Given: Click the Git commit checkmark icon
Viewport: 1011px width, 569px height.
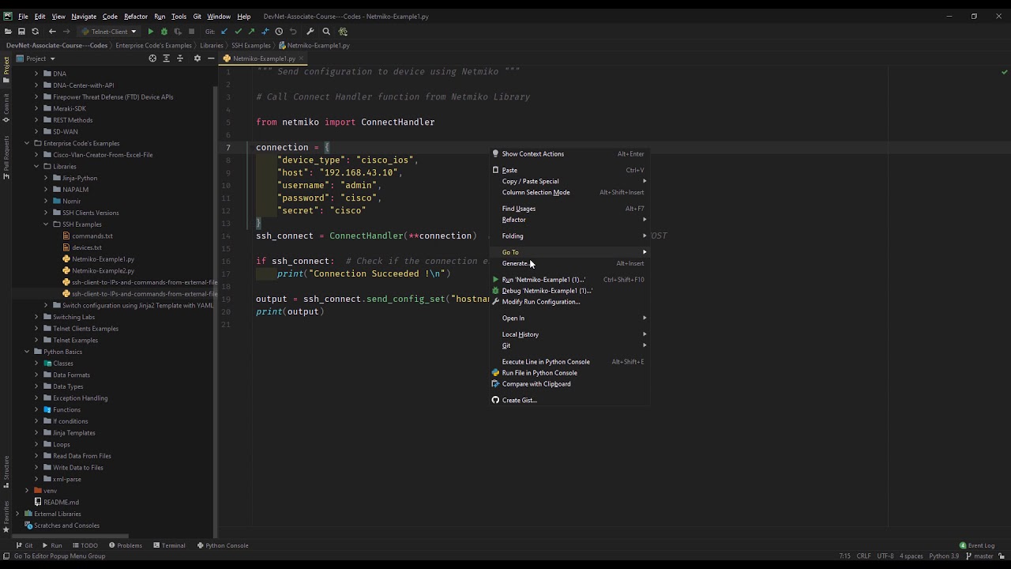Looking at the screenshot, I should point(238,32).
